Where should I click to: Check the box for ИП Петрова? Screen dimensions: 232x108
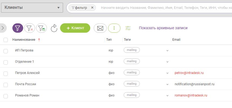6,51
